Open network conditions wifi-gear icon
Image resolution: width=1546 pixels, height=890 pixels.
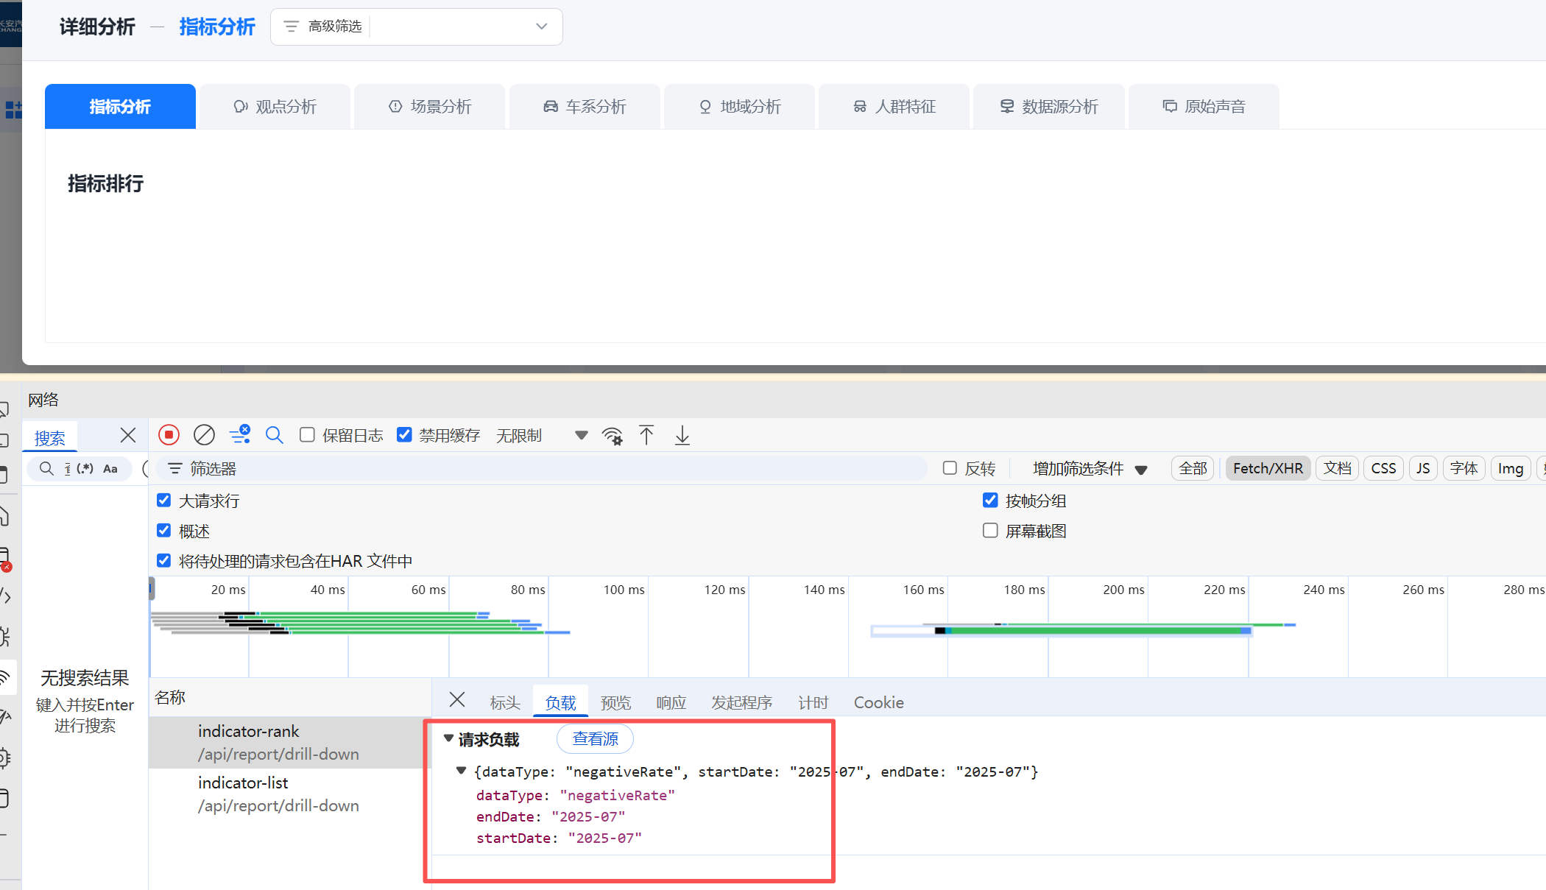coord(612,436)
